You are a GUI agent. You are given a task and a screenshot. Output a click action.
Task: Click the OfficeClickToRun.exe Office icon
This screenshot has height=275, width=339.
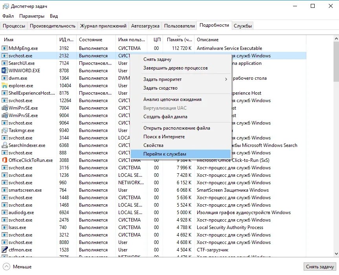pos(5,160)
